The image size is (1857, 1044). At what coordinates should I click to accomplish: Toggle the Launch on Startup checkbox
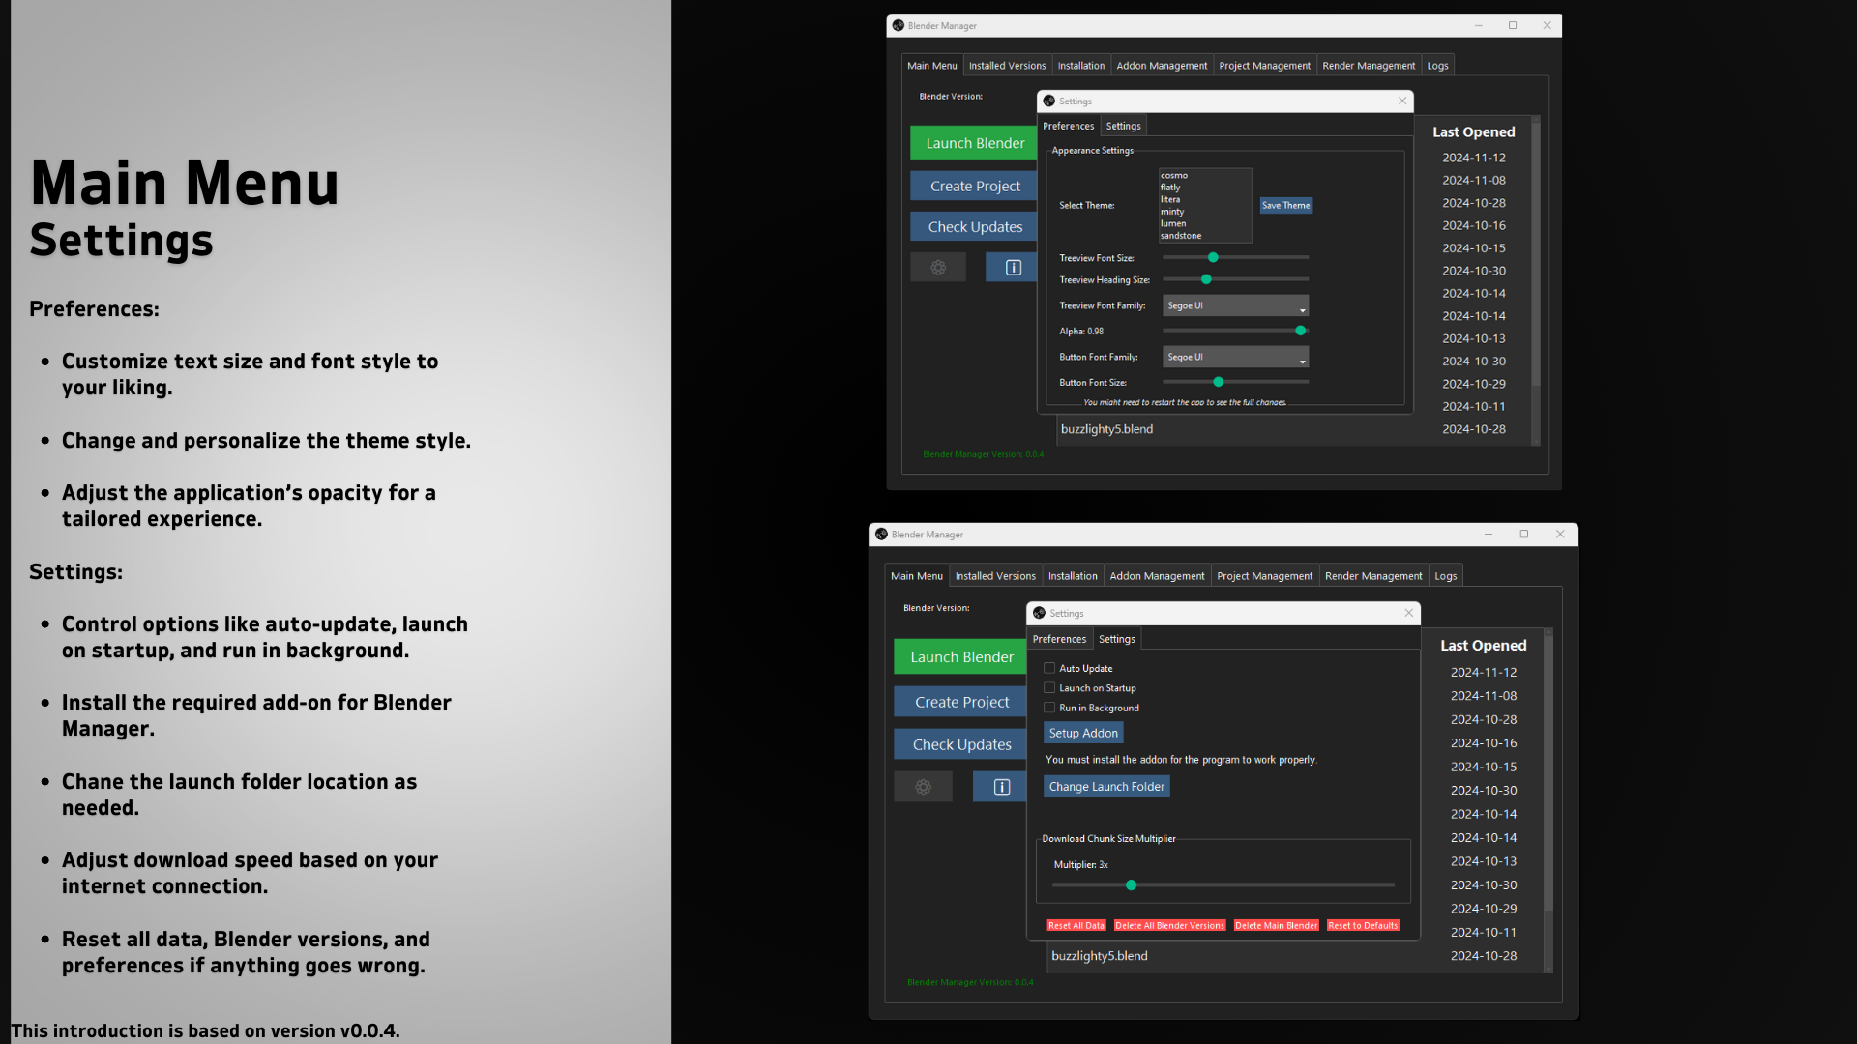1049,687
